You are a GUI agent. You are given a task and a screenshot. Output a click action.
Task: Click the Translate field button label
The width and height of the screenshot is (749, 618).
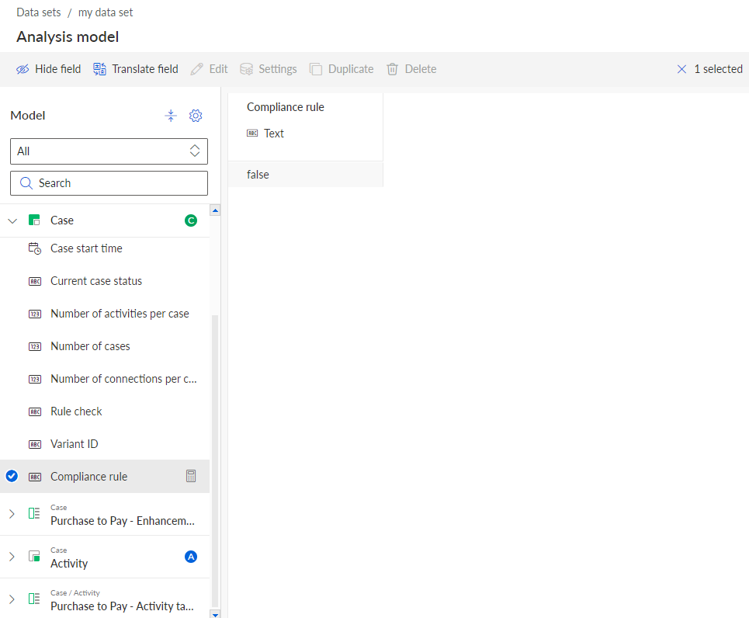[144, 69]
